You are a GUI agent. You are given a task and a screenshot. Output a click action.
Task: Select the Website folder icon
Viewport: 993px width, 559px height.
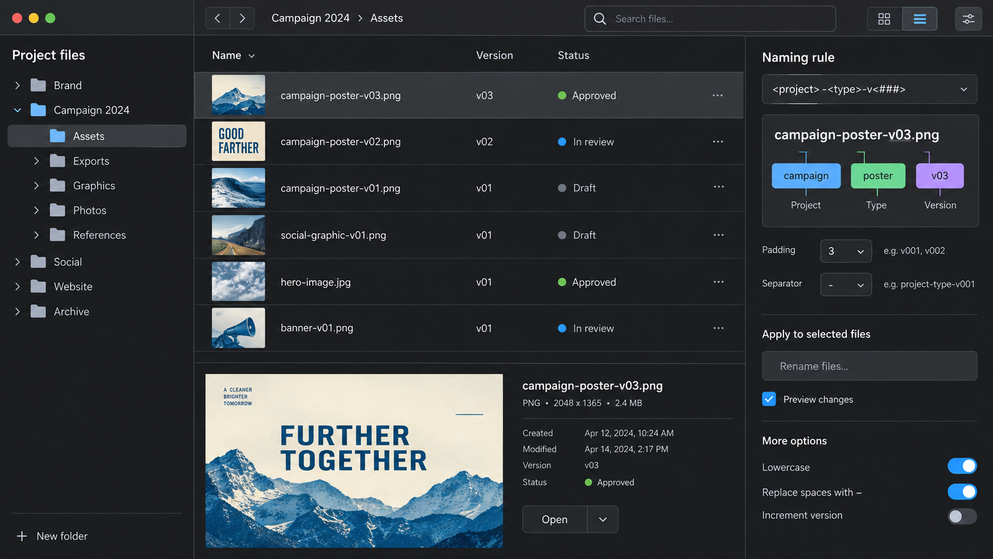38,287
